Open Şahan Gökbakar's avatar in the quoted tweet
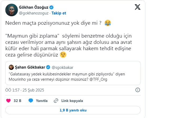169x118 pixels. tap(11, 67)
